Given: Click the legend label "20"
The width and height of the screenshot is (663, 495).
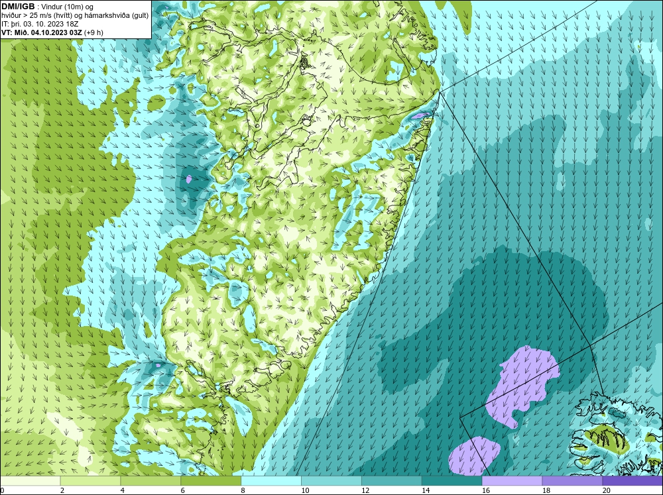Looking at the screenshot, I should point(607,490).
